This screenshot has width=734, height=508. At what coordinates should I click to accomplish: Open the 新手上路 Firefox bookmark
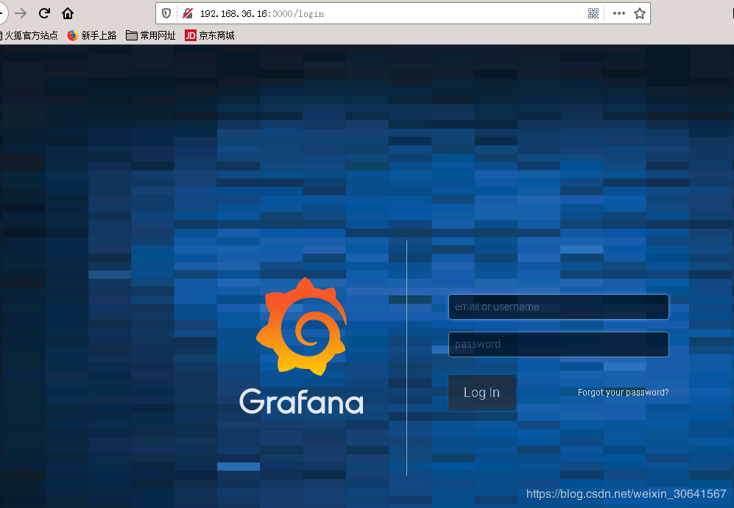pos(92,35)
